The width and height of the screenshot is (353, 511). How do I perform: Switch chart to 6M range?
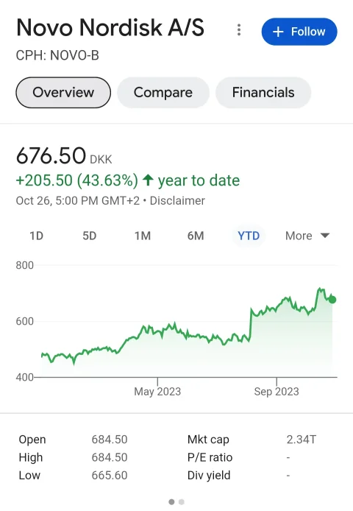[x=196, y=236]
